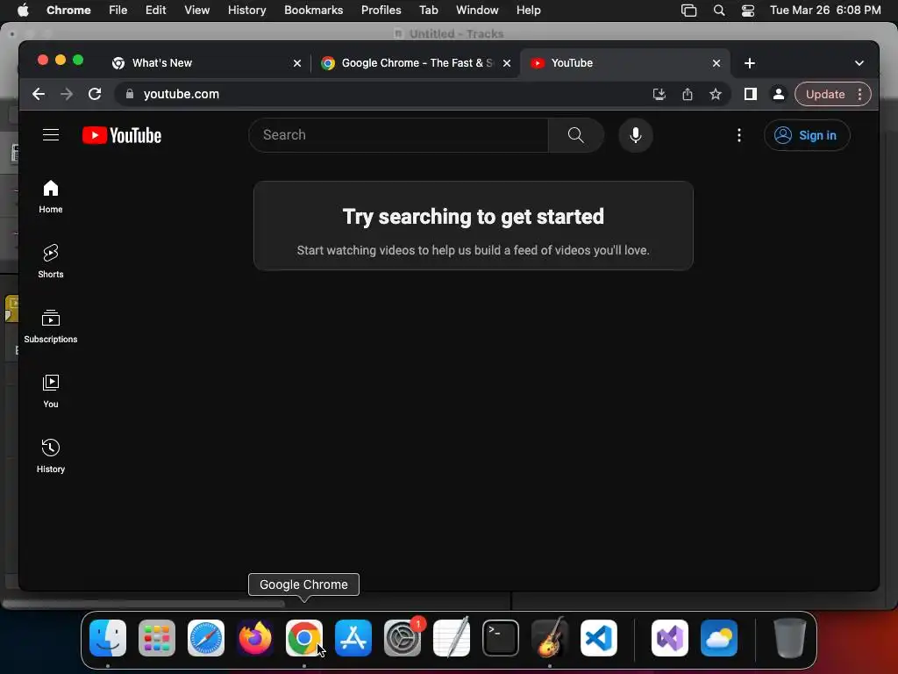The image size is (898, 674).
Task: Click the Chrome Update button
Action: tap(825, 94)
